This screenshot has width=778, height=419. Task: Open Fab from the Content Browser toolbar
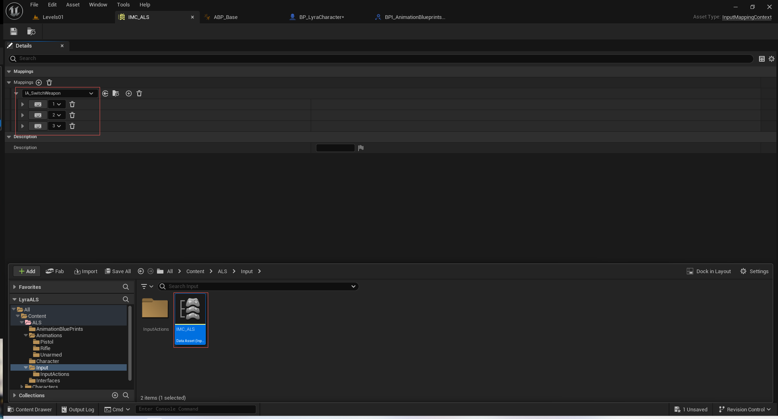[x=55, y=272]
